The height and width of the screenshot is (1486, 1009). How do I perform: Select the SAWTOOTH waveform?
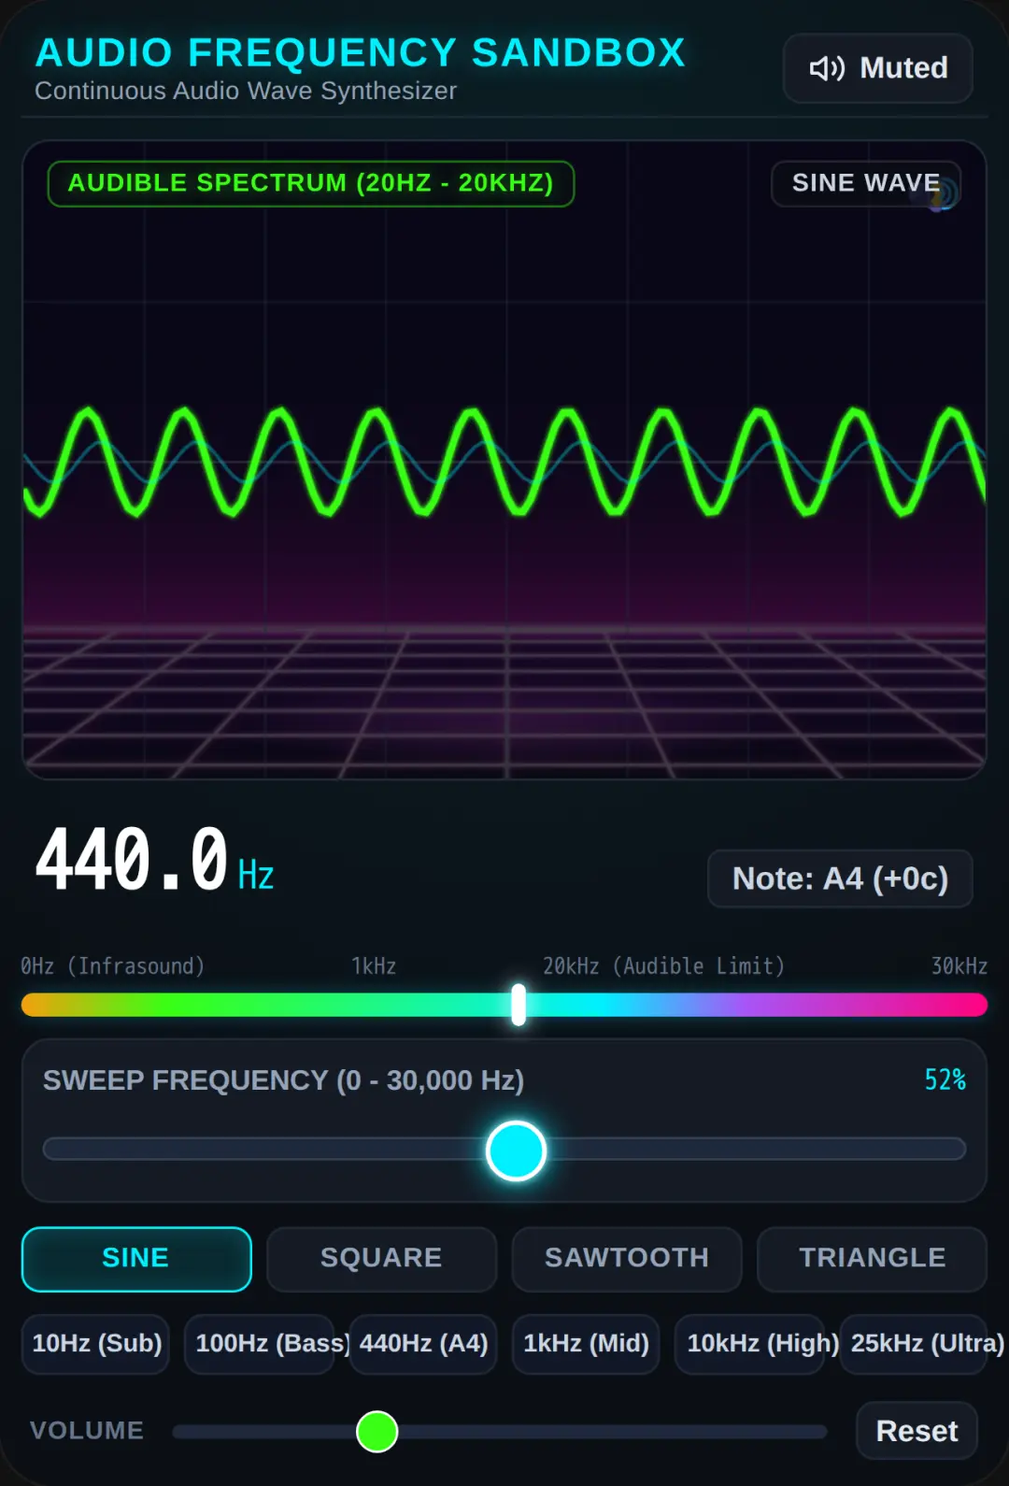point(627,1259)
